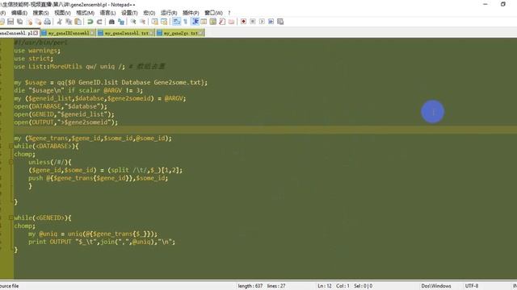Viewport: 517px width, 290px height.
Task: Click the Print toolbar icon
Action: pos(48,22)
